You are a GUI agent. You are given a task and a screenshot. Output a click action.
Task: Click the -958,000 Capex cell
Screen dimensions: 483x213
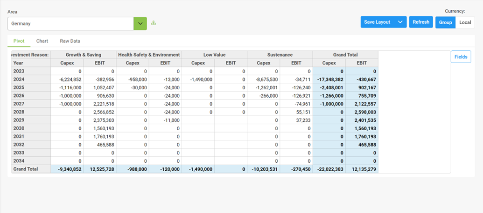click(133, 79)
